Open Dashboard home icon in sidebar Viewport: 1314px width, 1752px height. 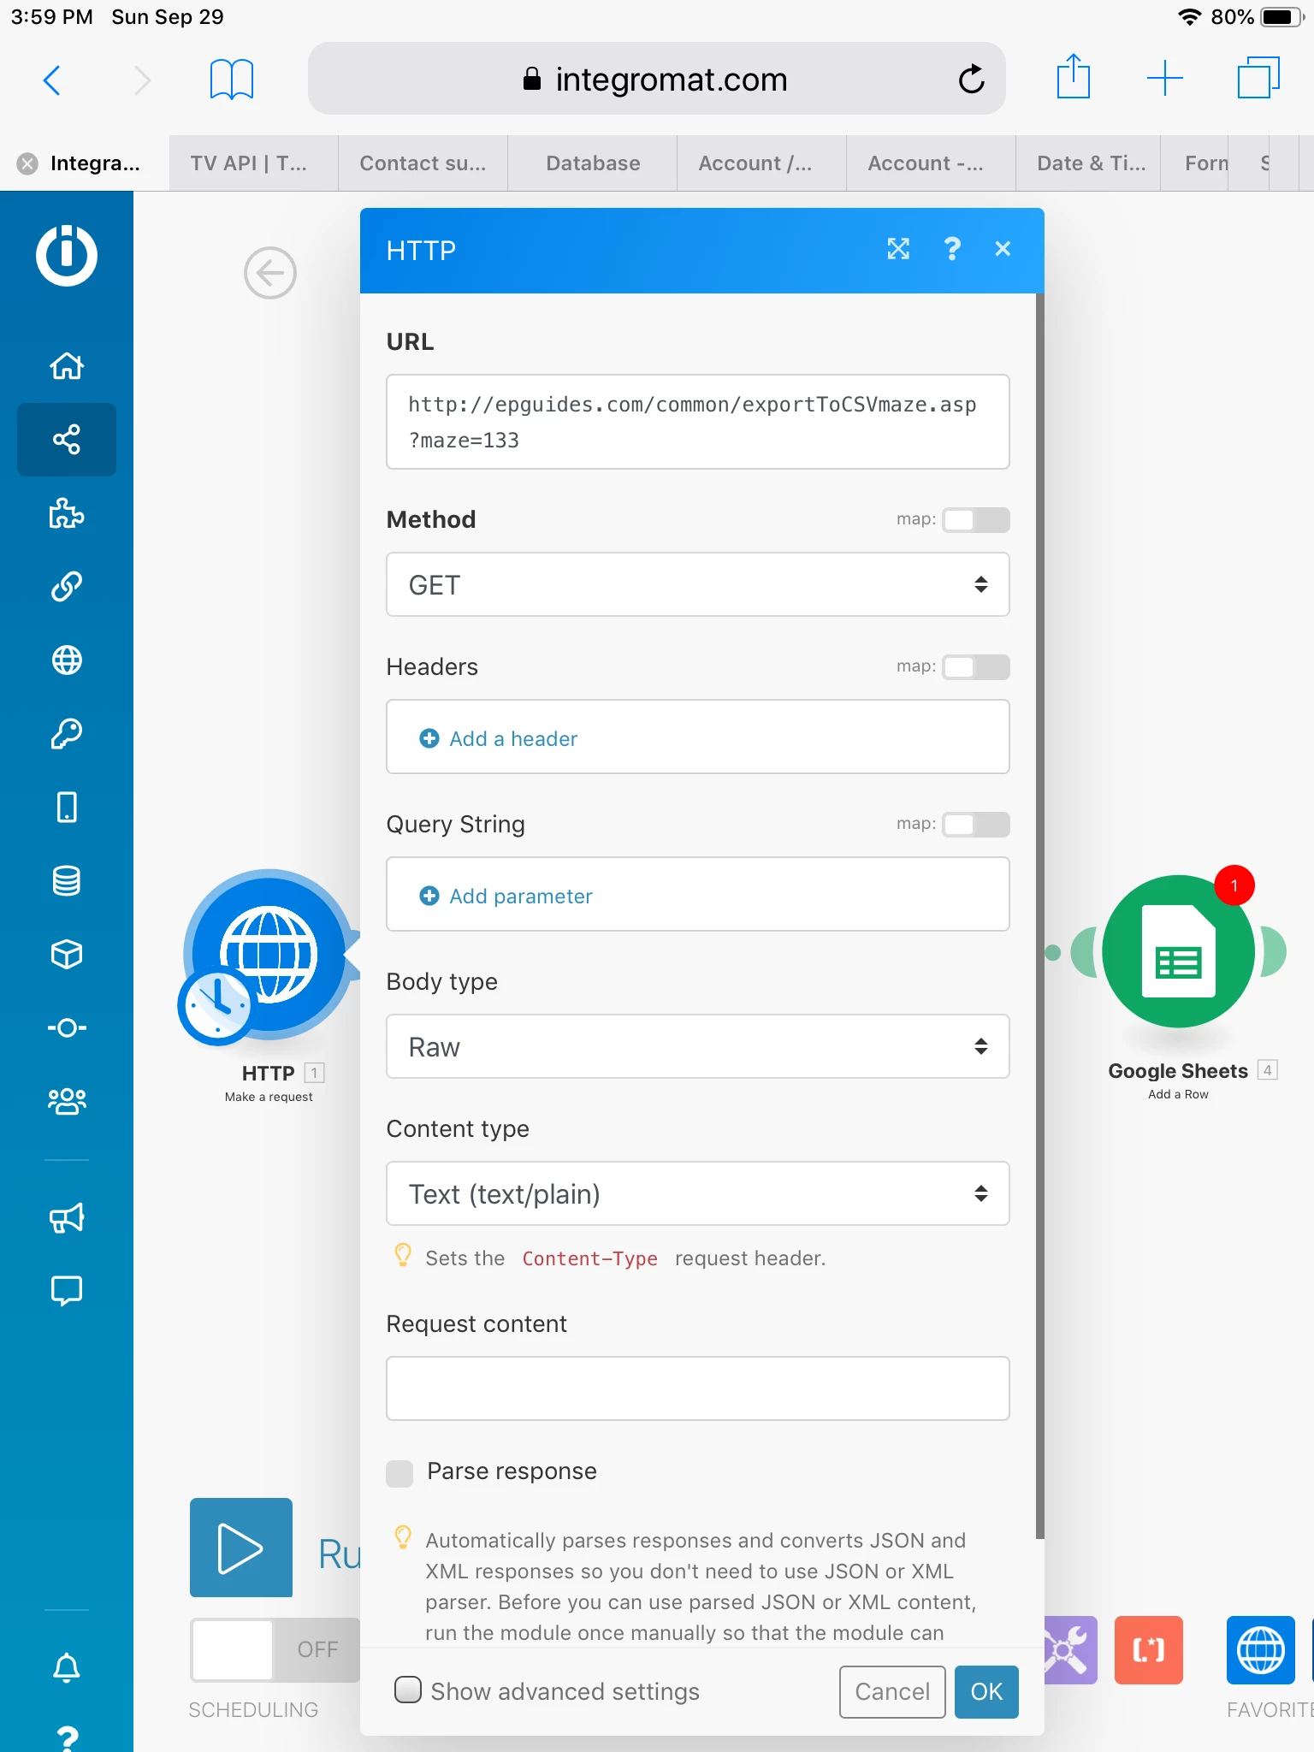[67, 366]
